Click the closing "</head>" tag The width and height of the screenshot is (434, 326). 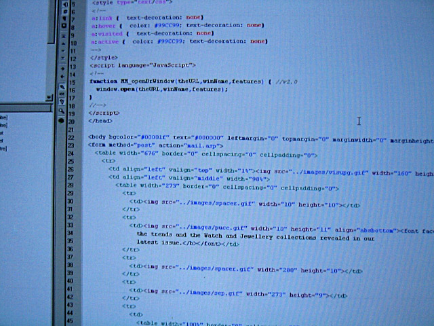pyautogui.click(x=100, y=121)
